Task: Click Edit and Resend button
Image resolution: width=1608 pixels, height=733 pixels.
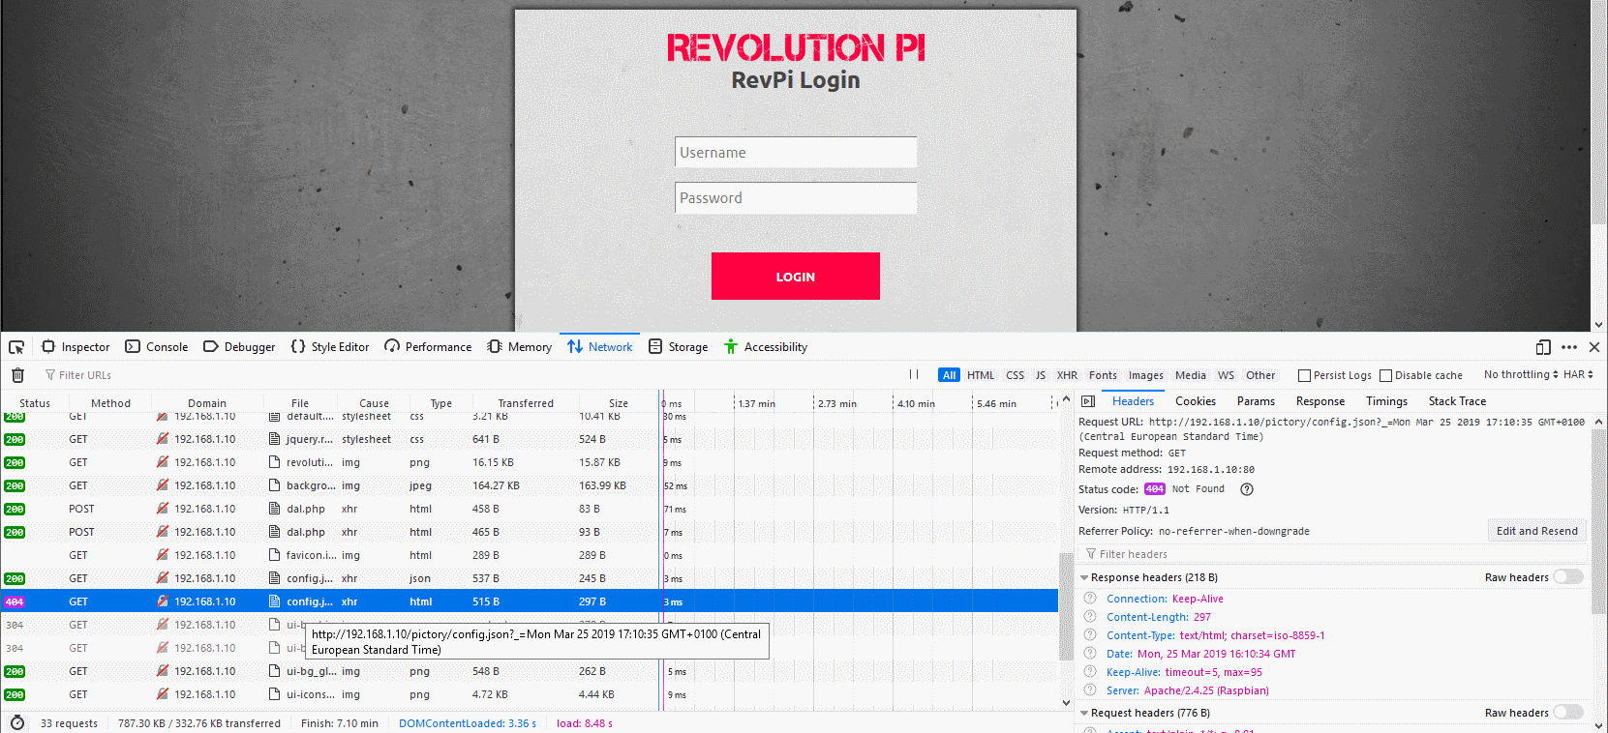Action: pyautogui.click(x=1536, y=531)
